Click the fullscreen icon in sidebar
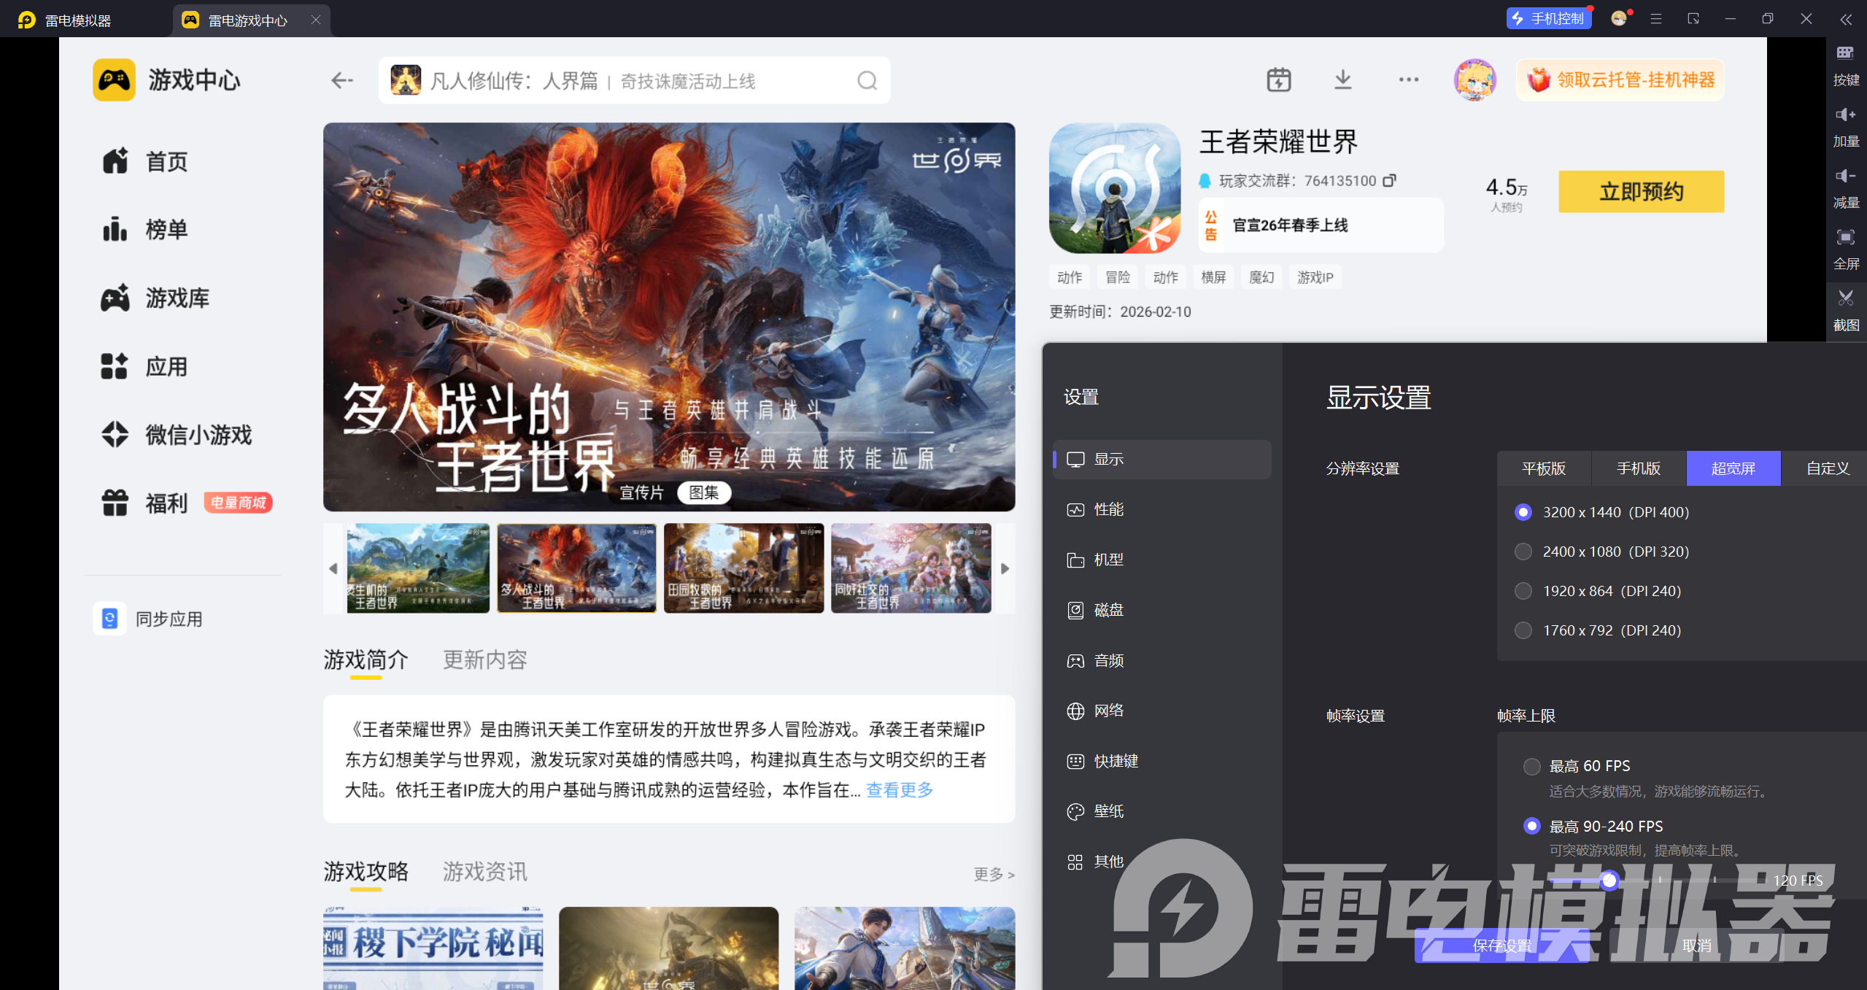The height and width of the screenshot is (990, 1867). tap(1846, 238)
